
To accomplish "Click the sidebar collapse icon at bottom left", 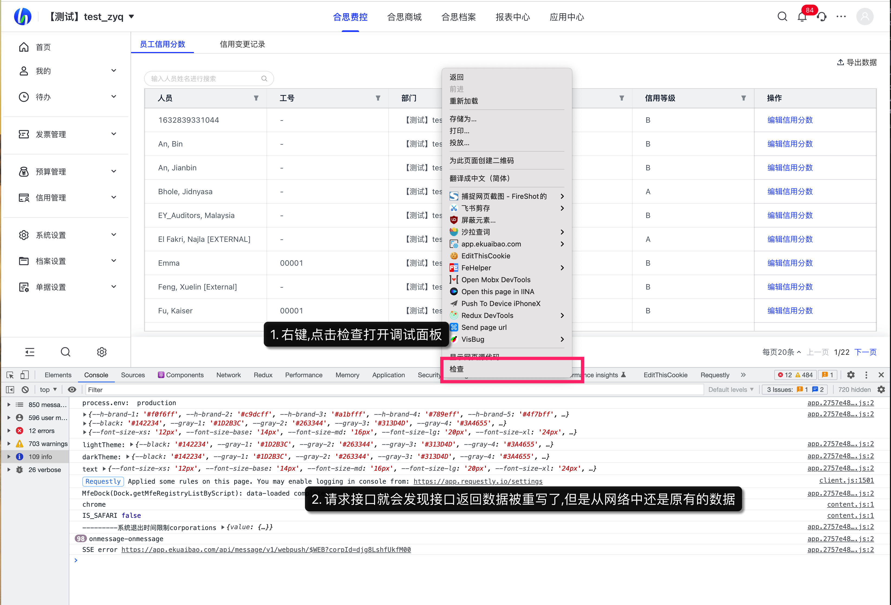I will 30,352.
